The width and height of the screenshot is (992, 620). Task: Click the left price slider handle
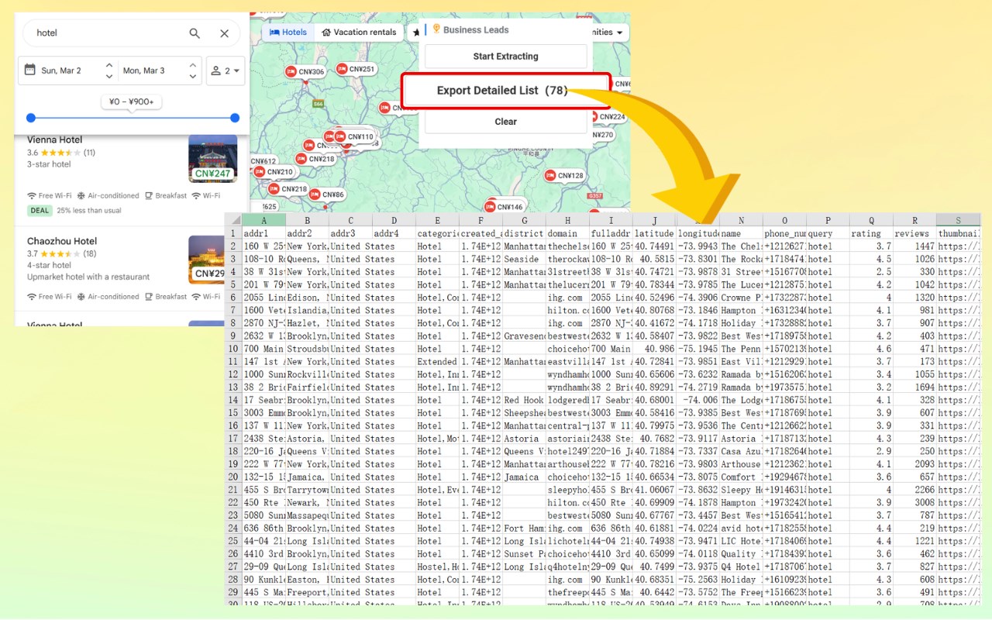[31, 118]
